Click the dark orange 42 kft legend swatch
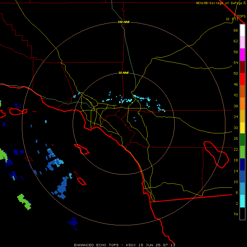The image size is (247, 247). click(242, 91)
